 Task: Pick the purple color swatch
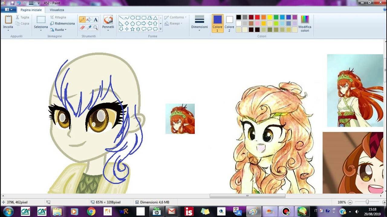295,17
